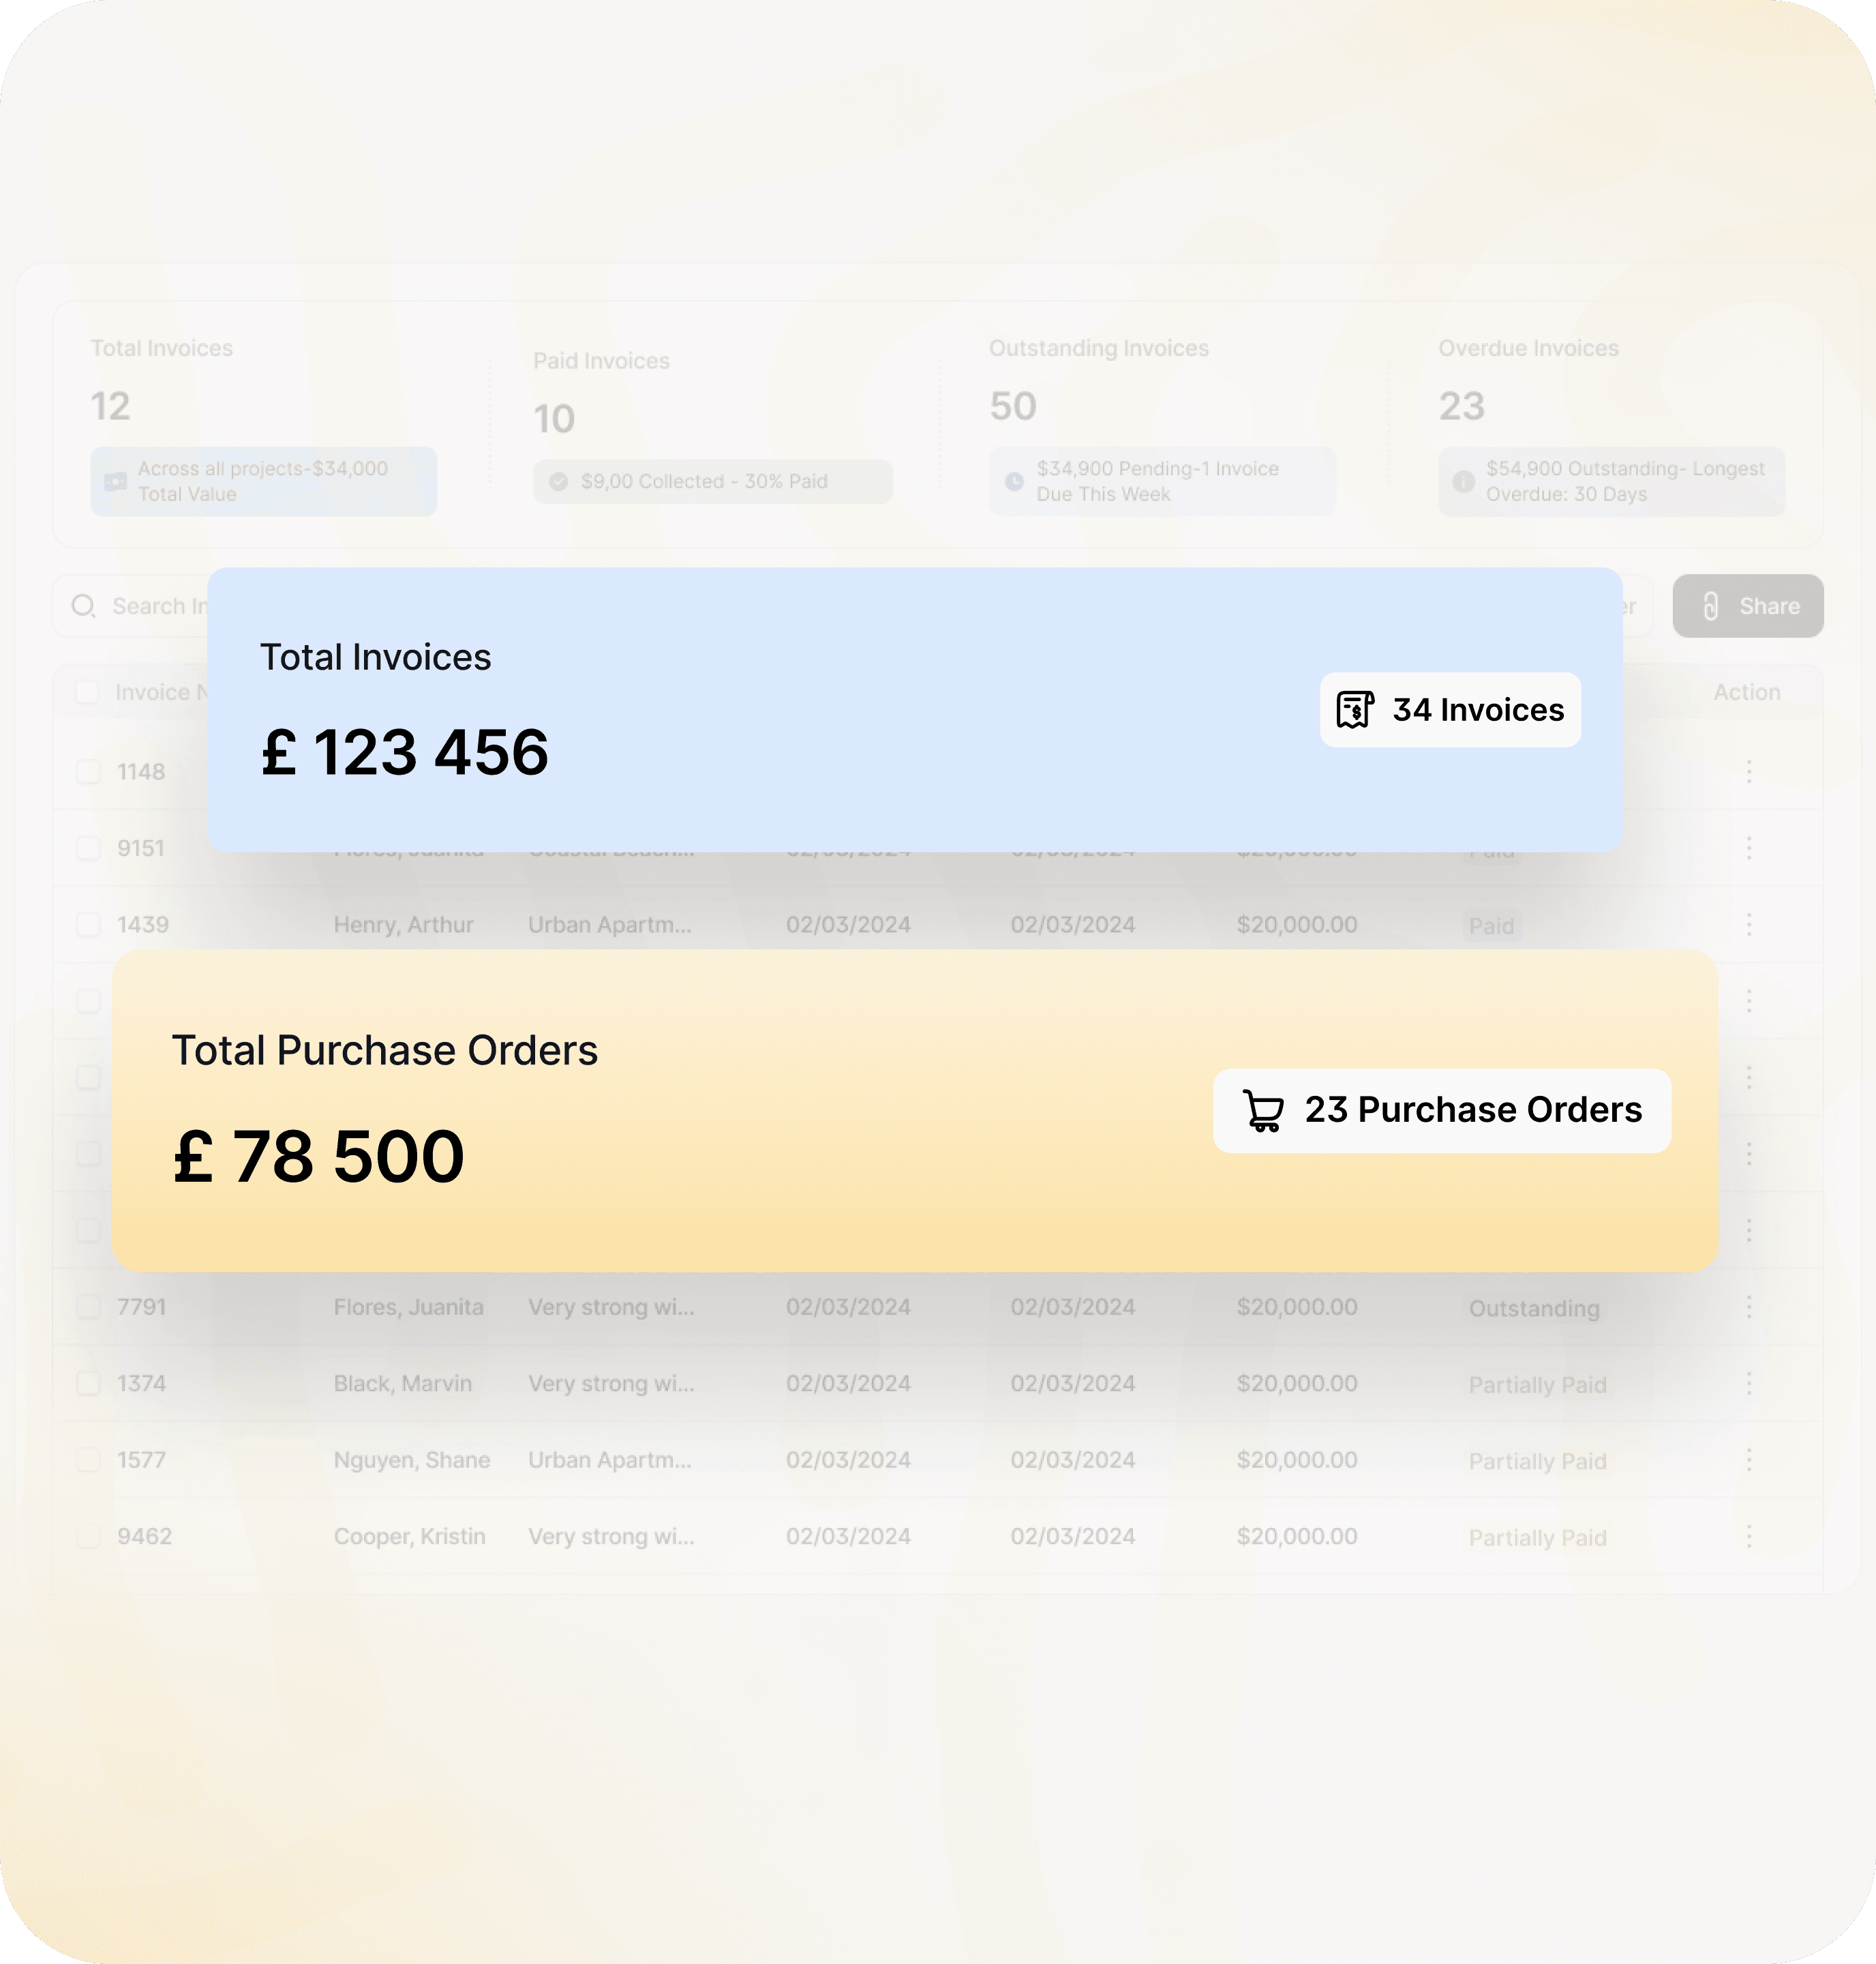Click the search magnifier icon
This screenshot has height=1964, width=1876.
(x=84, y=606)
